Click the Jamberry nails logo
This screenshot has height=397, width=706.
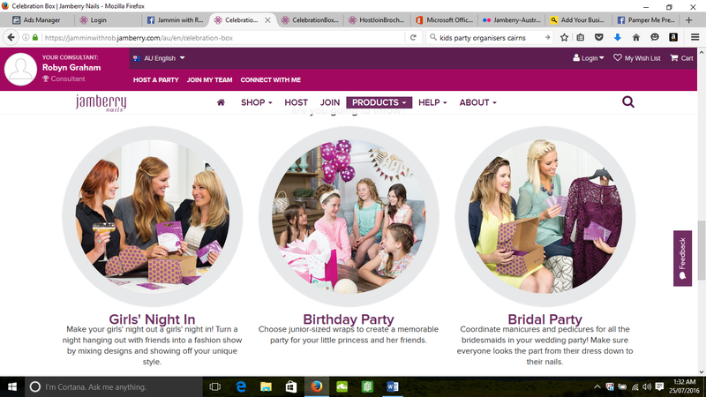[101, 102]
